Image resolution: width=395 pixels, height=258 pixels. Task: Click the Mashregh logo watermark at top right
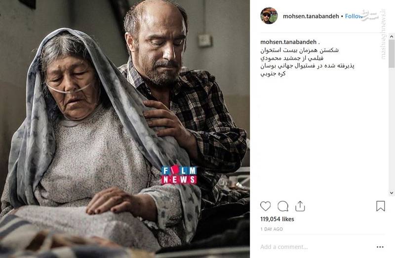tap(370, 16)
